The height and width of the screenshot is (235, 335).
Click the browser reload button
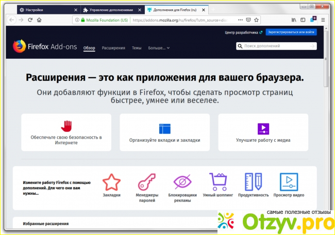click(30, 20)
